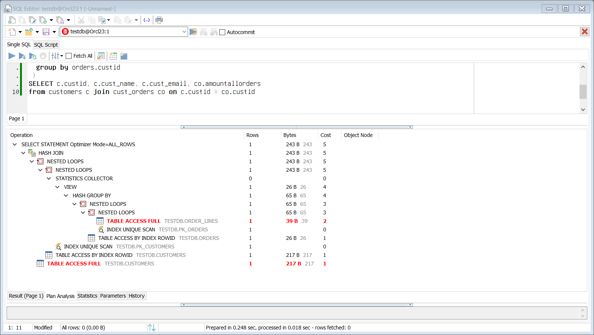Open the Statistics tab

[x=87, y=296]
